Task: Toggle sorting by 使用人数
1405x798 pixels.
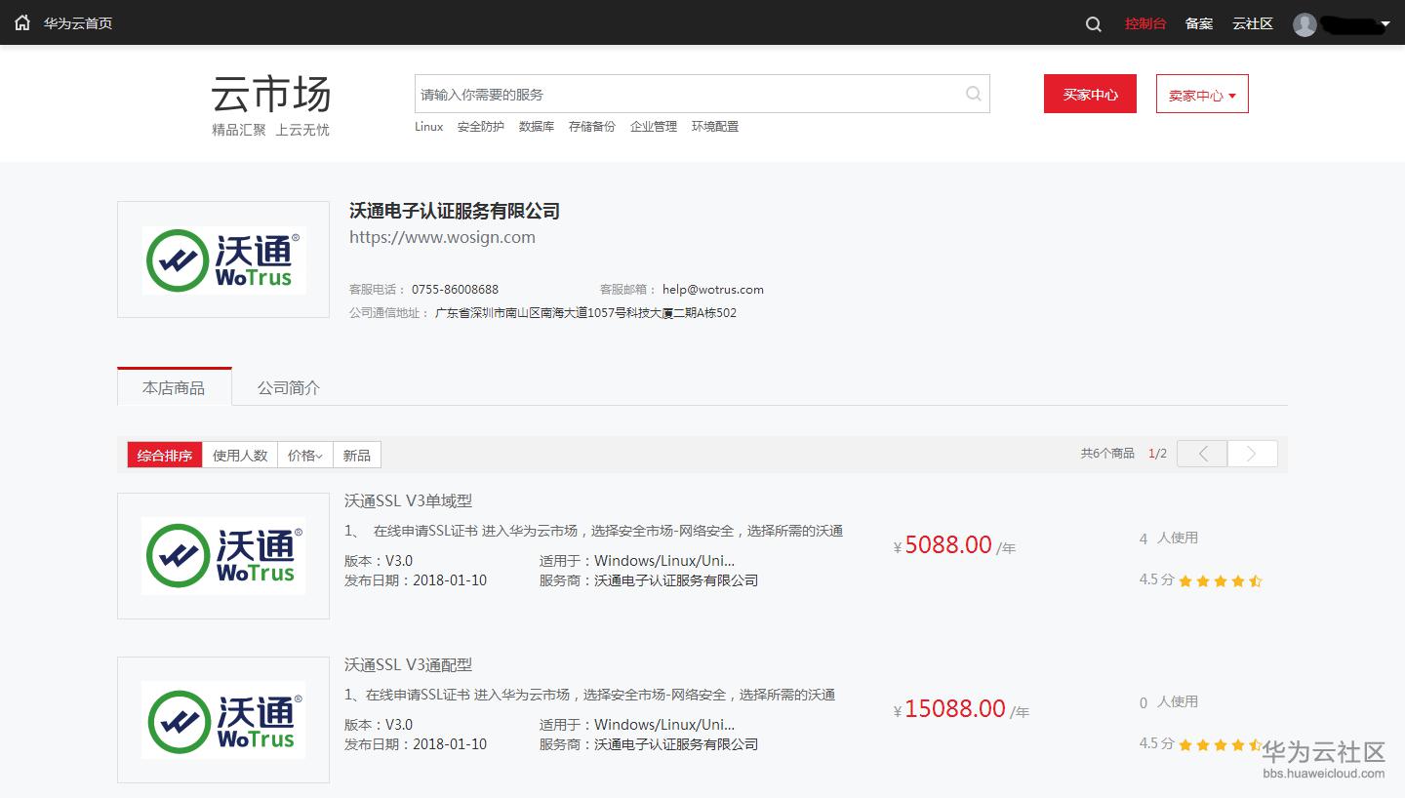Action: pos(239,455)
